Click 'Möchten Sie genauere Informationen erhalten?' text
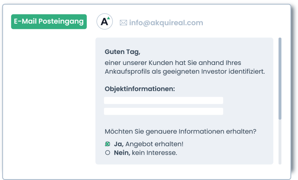The height and width of the screenshot is (180, 298). 180,131
